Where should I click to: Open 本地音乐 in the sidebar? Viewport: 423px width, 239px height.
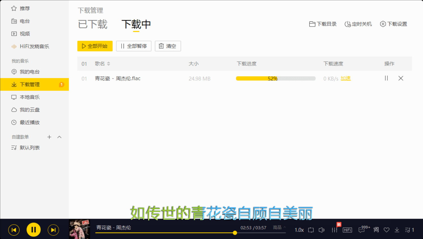[x=30, y=97]
